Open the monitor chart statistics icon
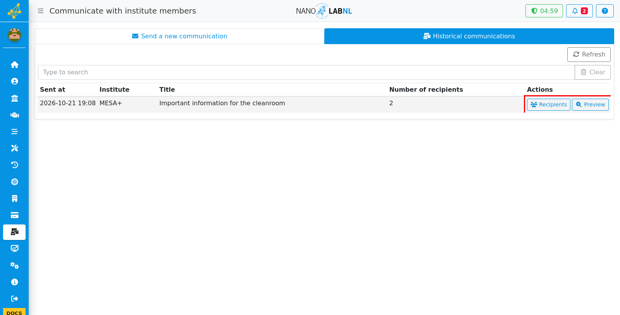Viewport: 620px width, 315px height. click(x=14, y=248)
